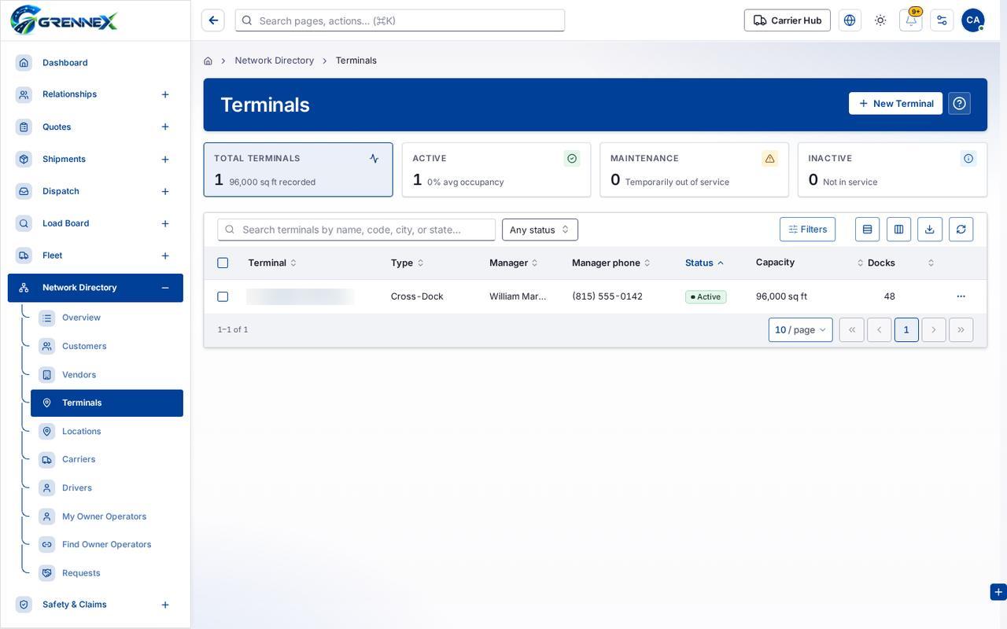This screenshot has width=1007, height=629.
Task: Toggle the light/dark theme icon
Action: pos(880,20)
